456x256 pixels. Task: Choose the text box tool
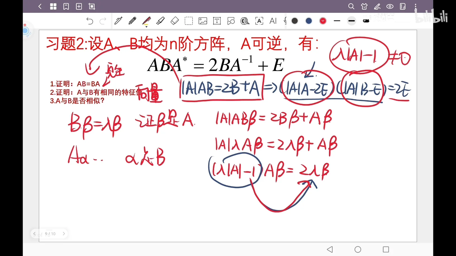(217, 21)
